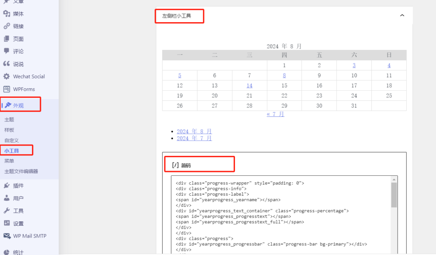Collapse the 左侧栏小工具 panel with chevron
Screen dimensions: 436x255
[x=402, y=16]
